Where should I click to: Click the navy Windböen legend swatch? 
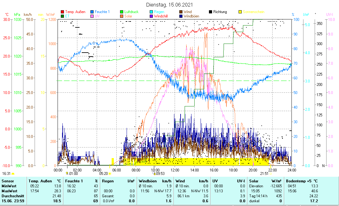[181, 16]
